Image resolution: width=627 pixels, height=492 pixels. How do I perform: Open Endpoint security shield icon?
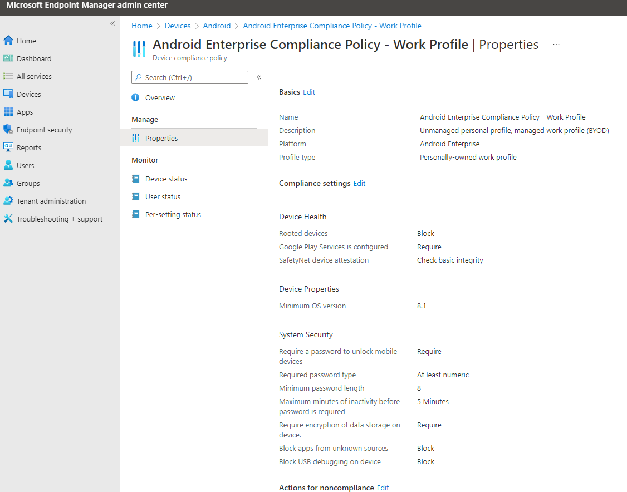[x=8, y=130]
